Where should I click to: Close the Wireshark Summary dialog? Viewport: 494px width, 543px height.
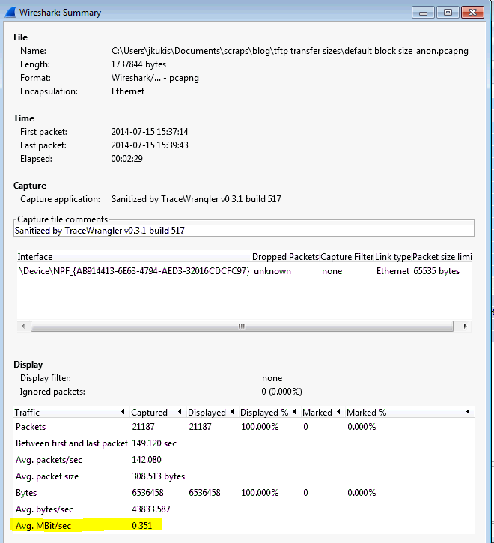click(475, 12)
